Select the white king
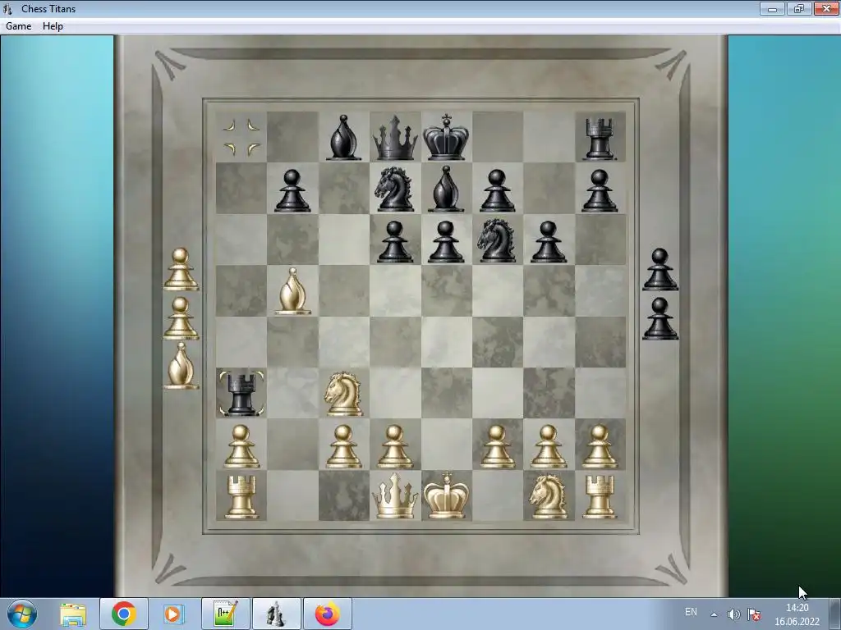This screenshot has width=841, height=630. (x=446, y=495)
